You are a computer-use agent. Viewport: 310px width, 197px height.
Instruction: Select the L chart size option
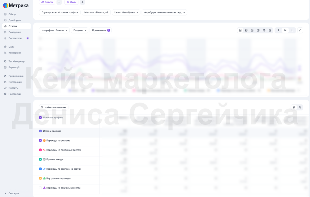click(292, 30)
